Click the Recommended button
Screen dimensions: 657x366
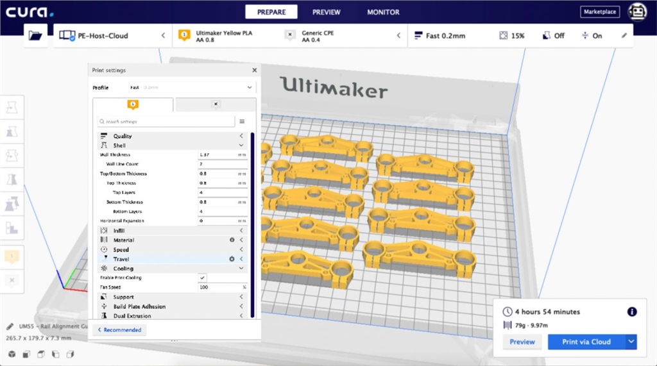click(119, 330)
